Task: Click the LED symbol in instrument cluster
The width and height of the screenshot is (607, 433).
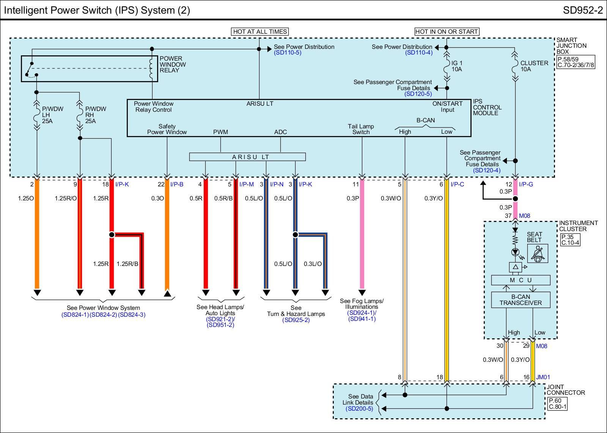Action: pos(515,252)
